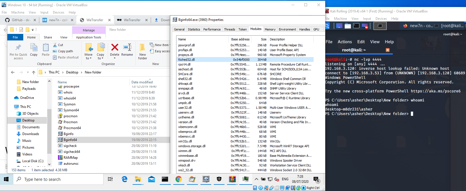Viewport: 466px width, 191px height.
Task: Open the Mail app from the taskbar
Action: click(x=152, y=179)
